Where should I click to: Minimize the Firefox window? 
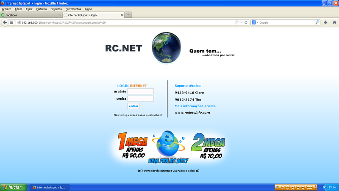(x=324, y=3)
